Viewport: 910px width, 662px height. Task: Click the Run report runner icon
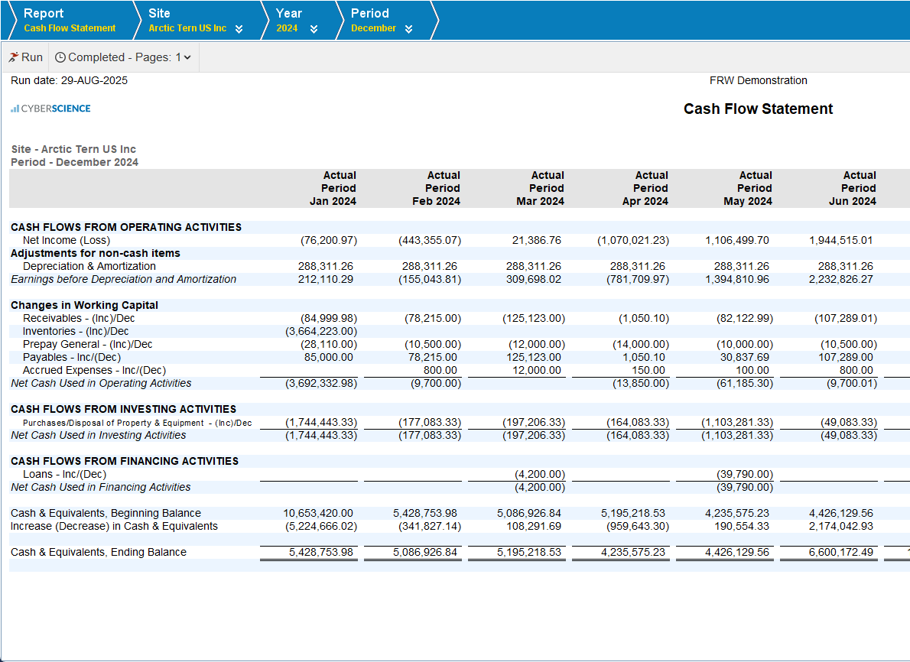pos(14,57)
